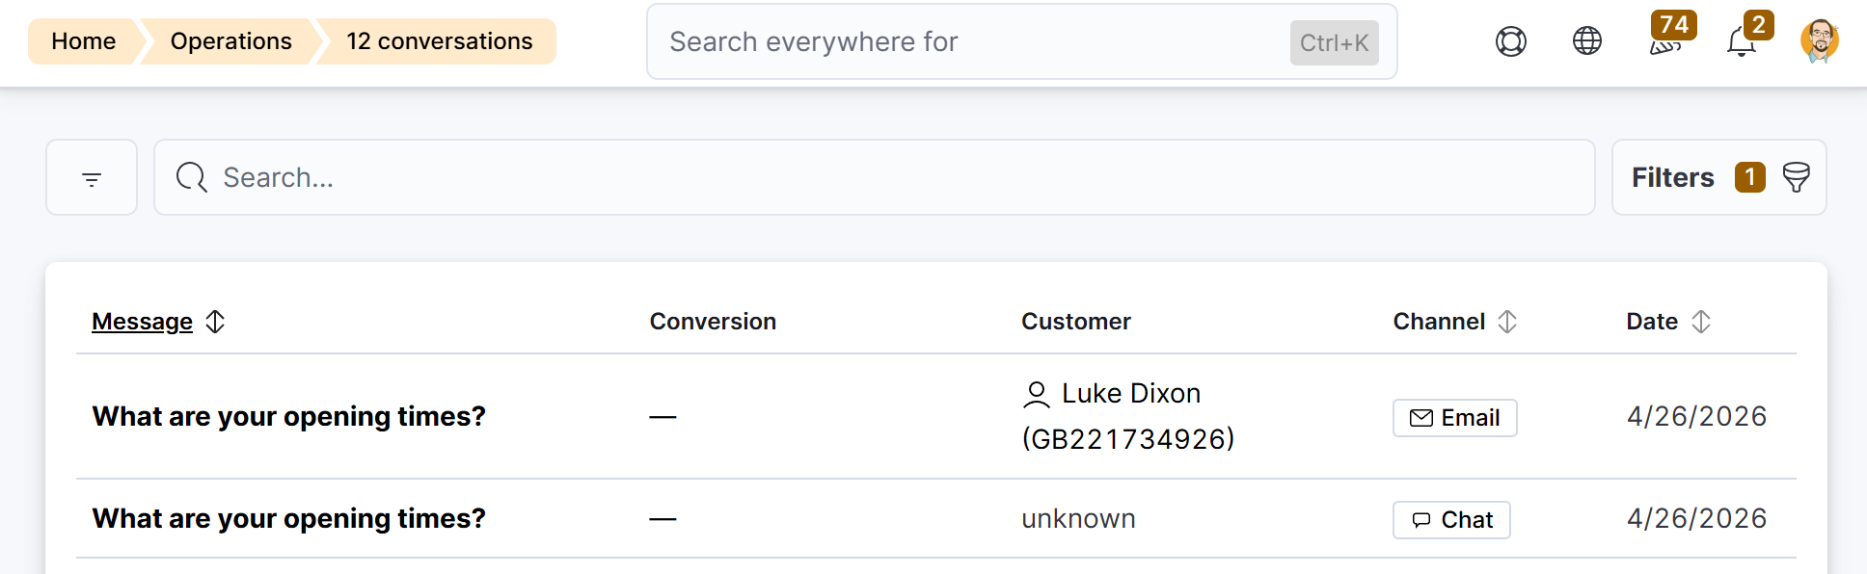Click the filter-lines icon left of search
This screenshot has width=1867, height=574.
pyautogui.click(x=91, y=177)
